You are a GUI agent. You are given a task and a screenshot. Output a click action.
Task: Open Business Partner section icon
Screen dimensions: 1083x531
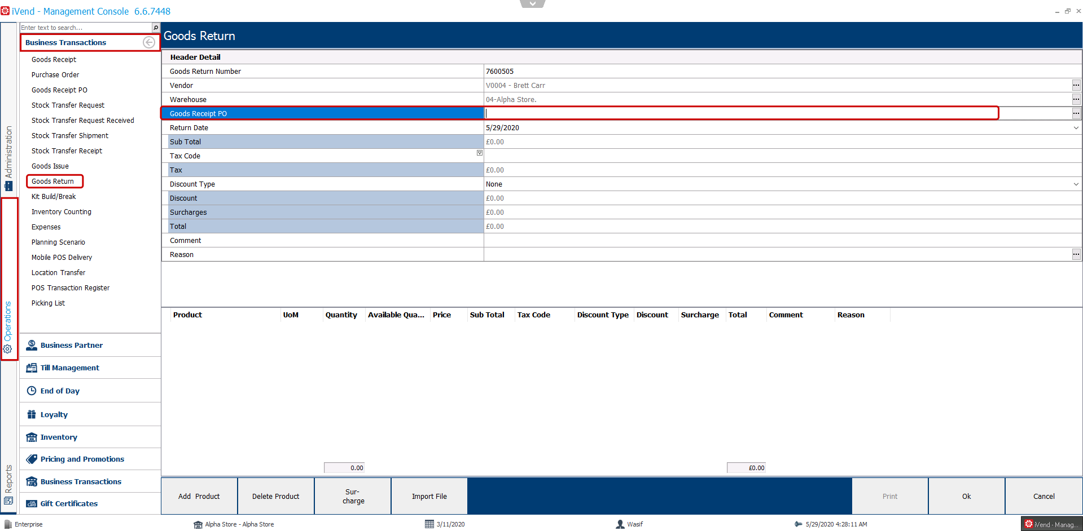pyautogui.click(x=32, y=345)
